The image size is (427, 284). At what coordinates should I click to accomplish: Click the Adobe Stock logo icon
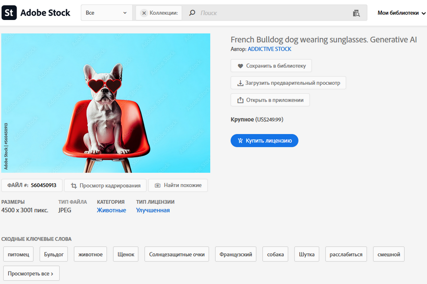pyautogui.click(x=9, y=13)
